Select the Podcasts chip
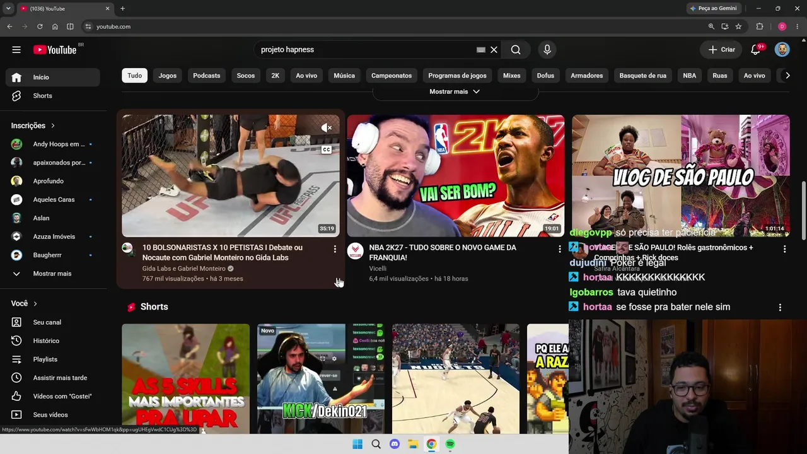Viewport: 807px width, 454px height. pyautogui.click(x=207, y=76)
